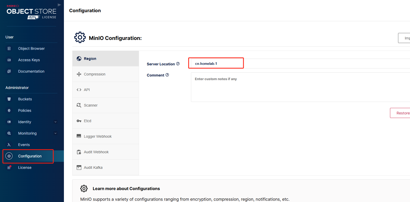Click the Object Browser sidebar icon
The image size is (410, 202).
coord(9,48)
